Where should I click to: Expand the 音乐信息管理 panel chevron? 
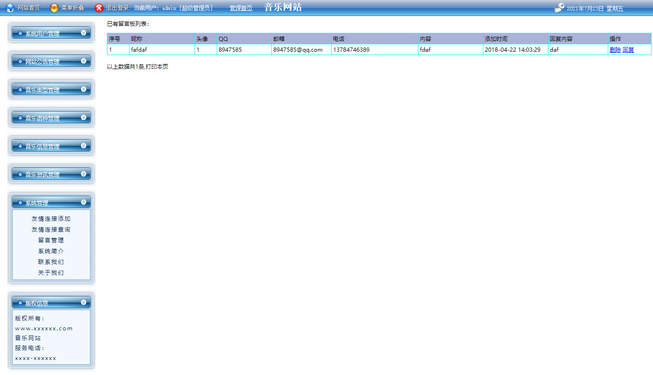click(84, 146)
